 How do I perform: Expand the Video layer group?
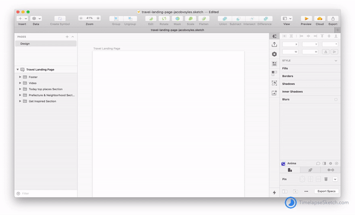(20, 83)
